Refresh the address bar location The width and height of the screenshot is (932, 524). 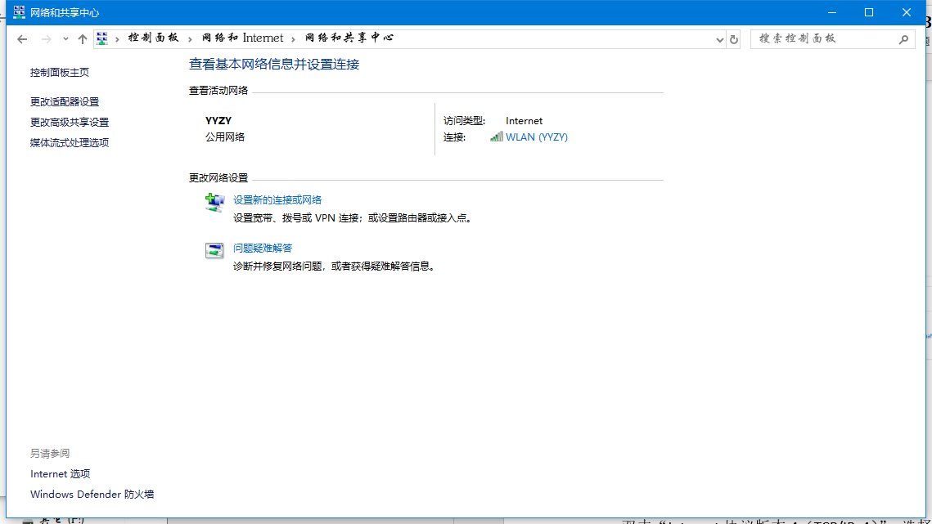734,38
